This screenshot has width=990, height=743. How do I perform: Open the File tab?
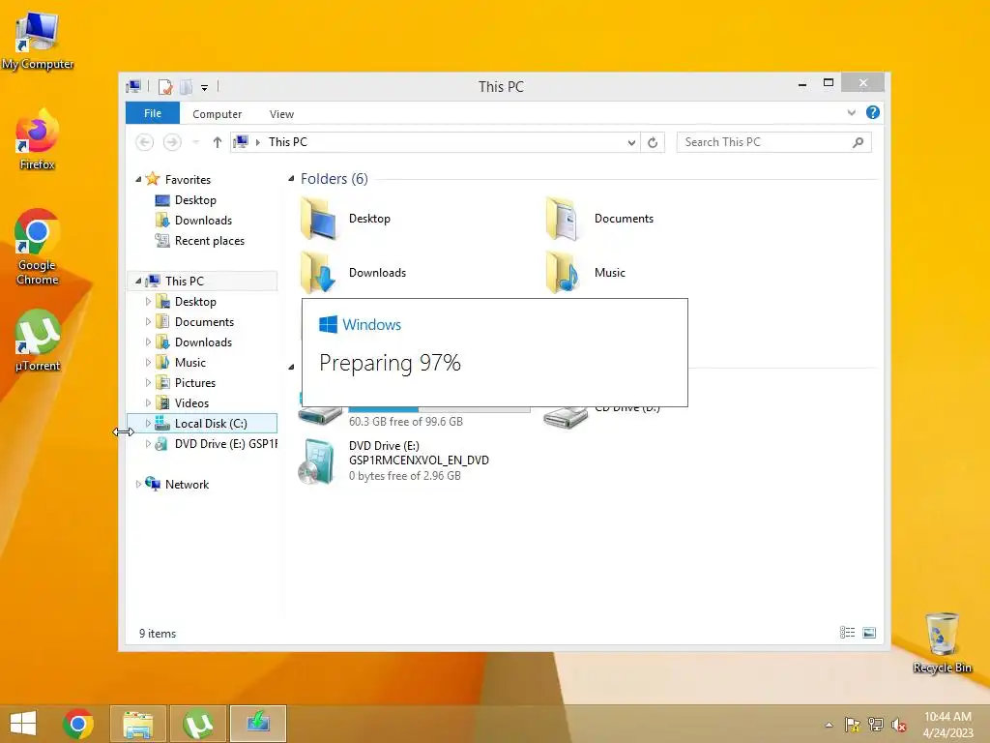coord(153,113)
